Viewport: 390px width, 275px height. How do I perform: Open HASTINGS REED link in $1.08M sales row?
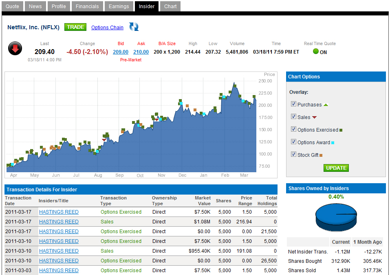tap(59, 222)
